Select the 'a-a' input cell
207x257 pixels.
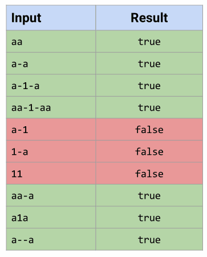coord(51,63)
